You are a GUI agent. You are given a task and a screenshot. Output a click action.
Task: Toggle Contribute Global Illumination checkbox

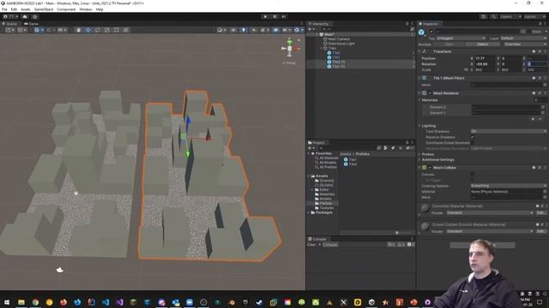pos(473,143)
